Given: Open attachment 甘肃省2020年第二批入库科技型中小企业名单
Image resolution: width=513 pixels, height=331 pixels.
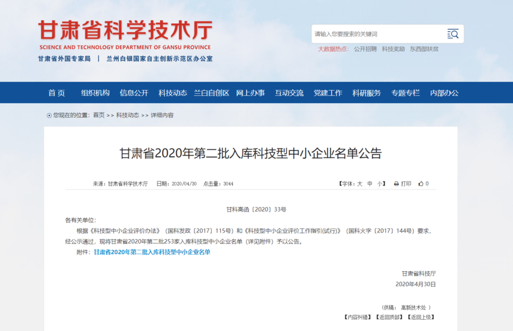Looking at the screenshot, I should 152,252.
